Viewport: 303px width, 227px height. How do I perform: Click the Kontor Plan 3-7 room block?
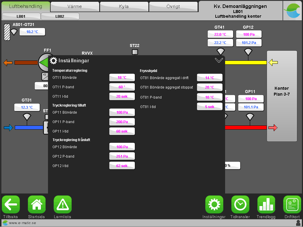point(282,96)
